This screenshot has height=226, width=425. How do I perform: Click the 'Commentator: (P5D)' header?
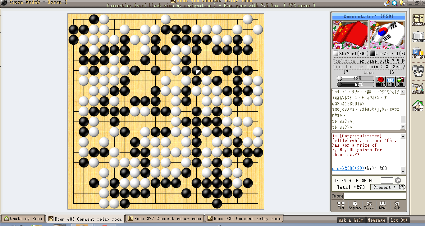pos(369,16)
